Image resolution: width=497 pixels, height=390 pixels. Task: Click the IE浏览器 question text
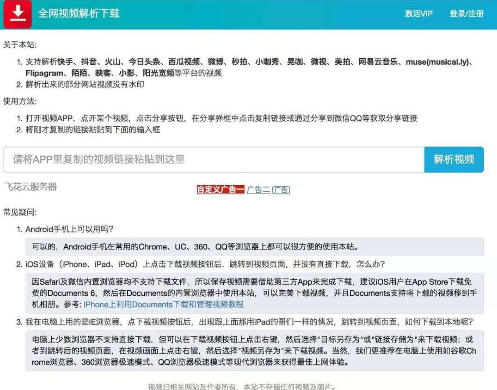(x=249, y=322)
